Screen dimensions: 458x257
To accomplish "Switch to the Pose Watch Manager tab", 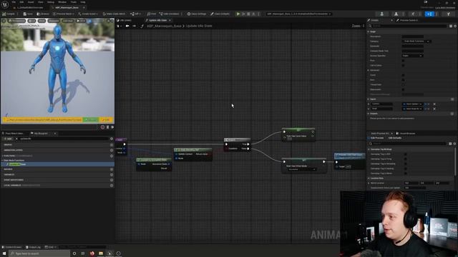I will click(14, 133).
